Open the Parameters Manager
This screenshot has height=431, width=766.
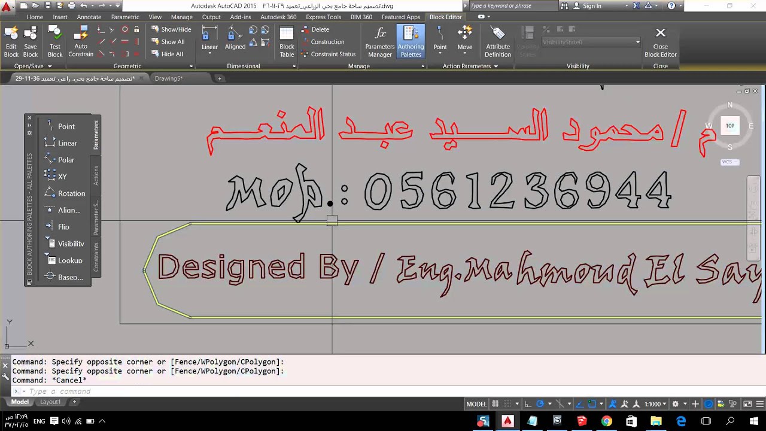[380, 42]
